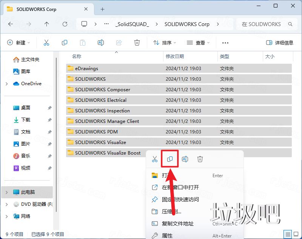Click the Delete trash icon on the toolbar
Image resolution: width=302 pixels, height=239 pixels.
point(137,42)
